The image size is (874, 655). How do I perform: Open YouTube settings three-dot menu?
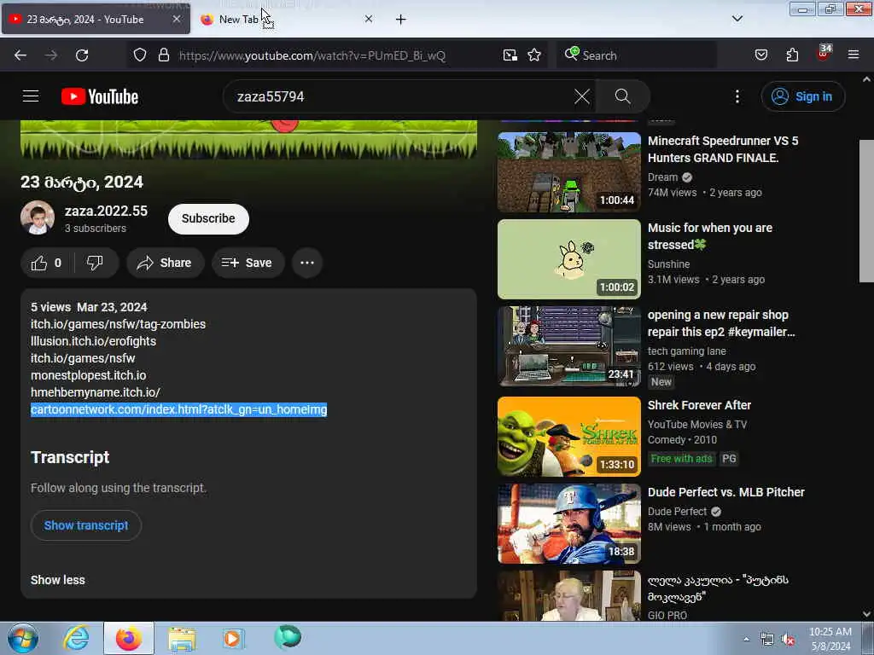pos(737,96)
